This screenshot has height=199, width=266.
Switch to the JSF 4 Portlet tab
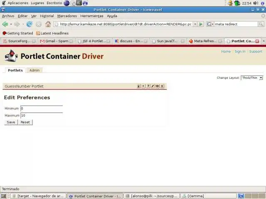94,41
